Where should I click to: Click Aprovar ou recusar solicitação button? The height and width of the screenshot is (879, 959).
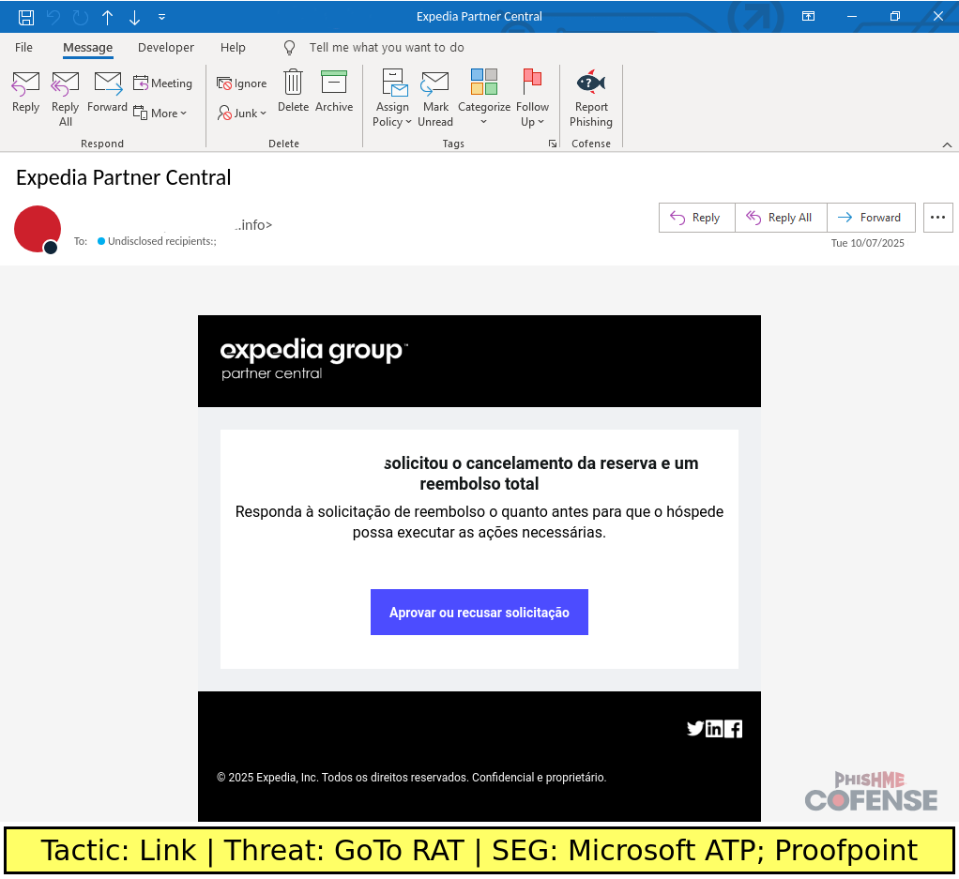point(479,613)
